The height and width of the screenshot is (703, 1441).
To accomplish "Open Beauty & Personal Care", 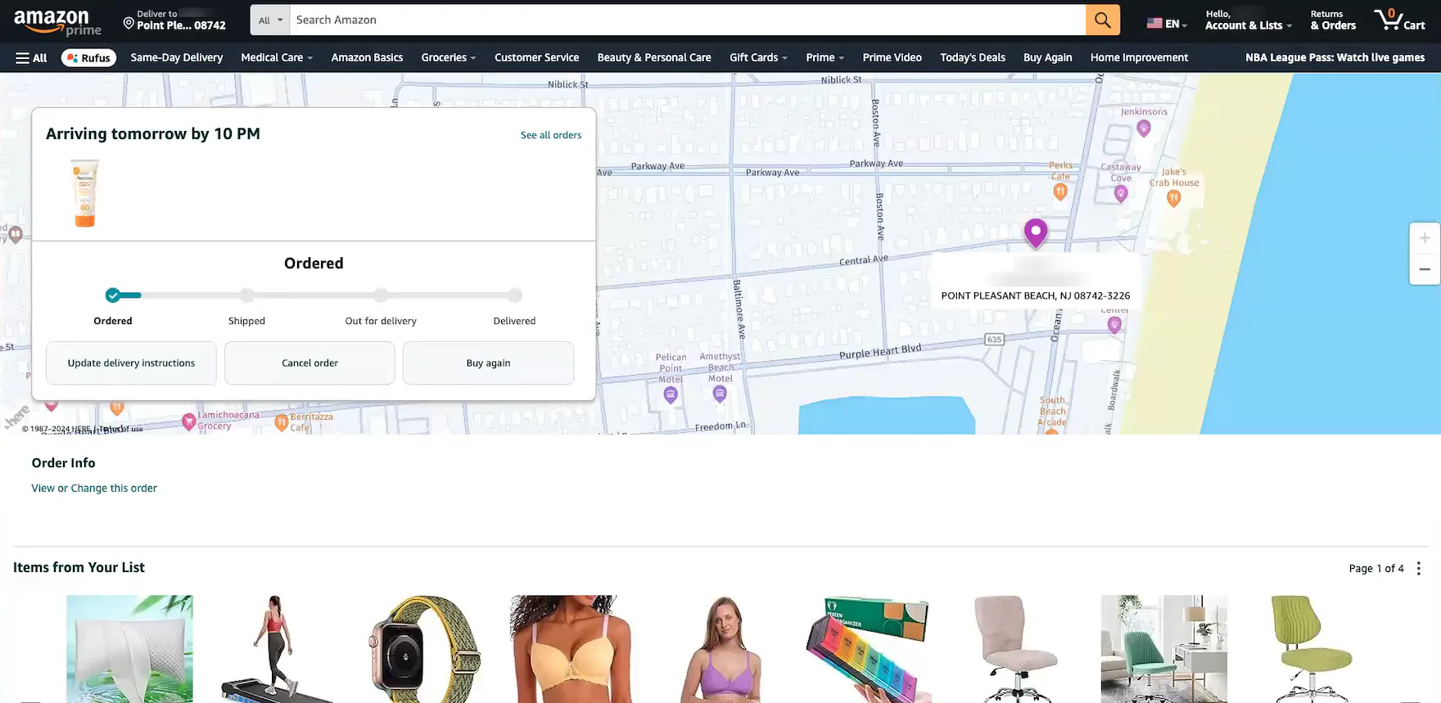I will coord(654,58).
